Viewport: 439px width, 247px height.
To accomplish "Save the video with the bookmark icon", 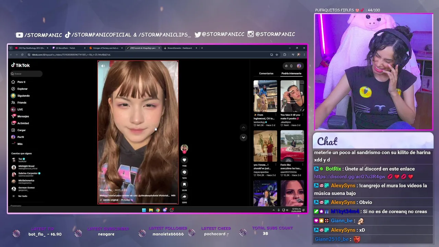I will [x=185, y=185].
